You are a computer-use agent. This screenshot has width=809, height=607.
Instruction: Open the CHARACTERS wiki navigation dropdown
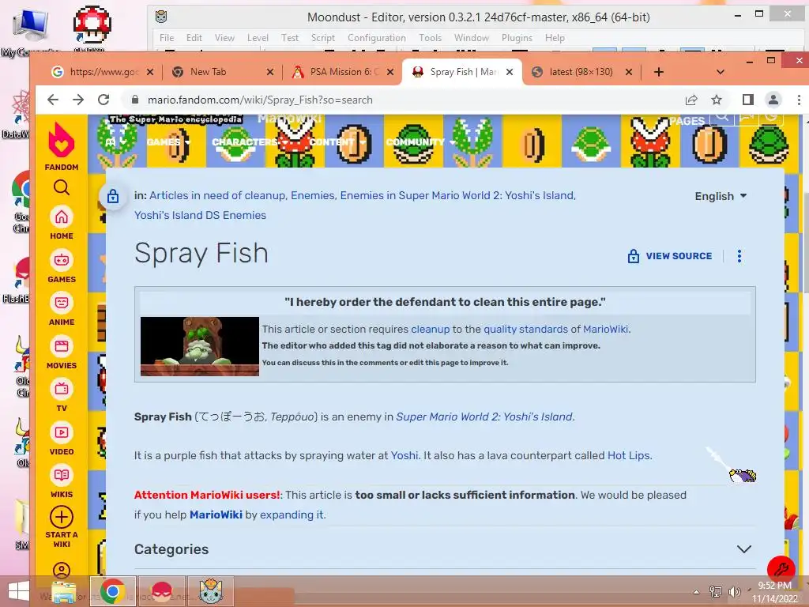click(x=249, y=142)
